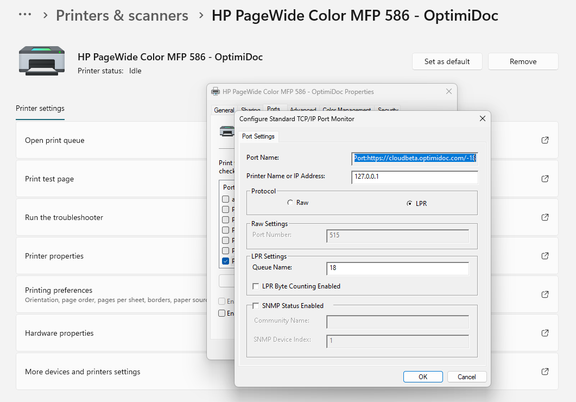
Task: Click the printer icon in the Properties title bar
Action: [x=216, y=91]
